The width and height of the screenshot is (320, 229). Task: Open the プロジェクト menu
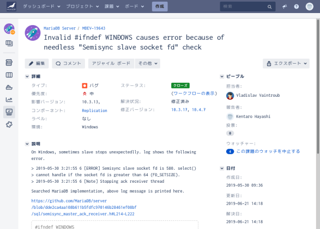pos(82,7)
